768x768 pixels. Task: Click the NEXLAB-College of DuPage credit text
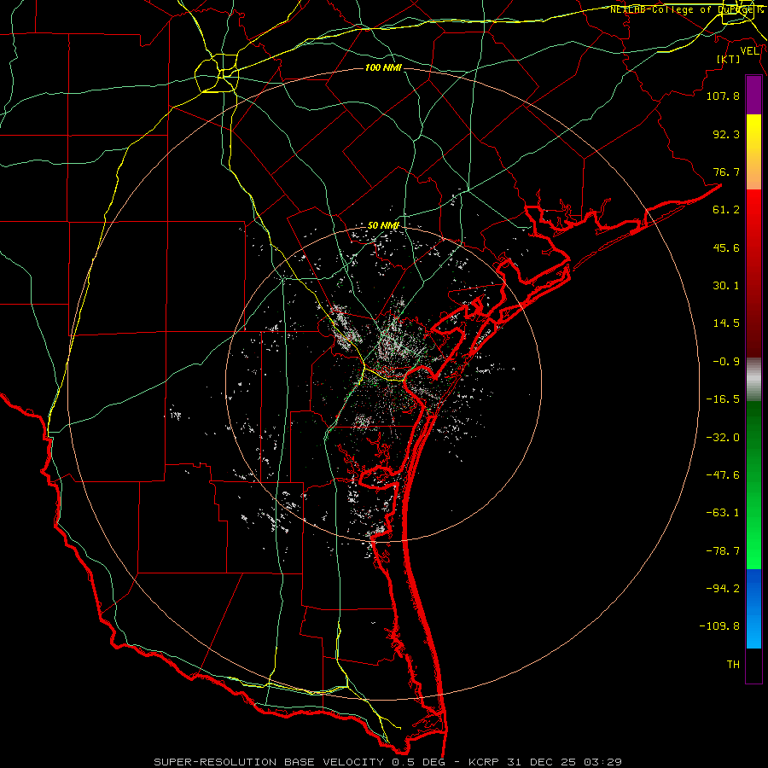[x=686, y=9]
